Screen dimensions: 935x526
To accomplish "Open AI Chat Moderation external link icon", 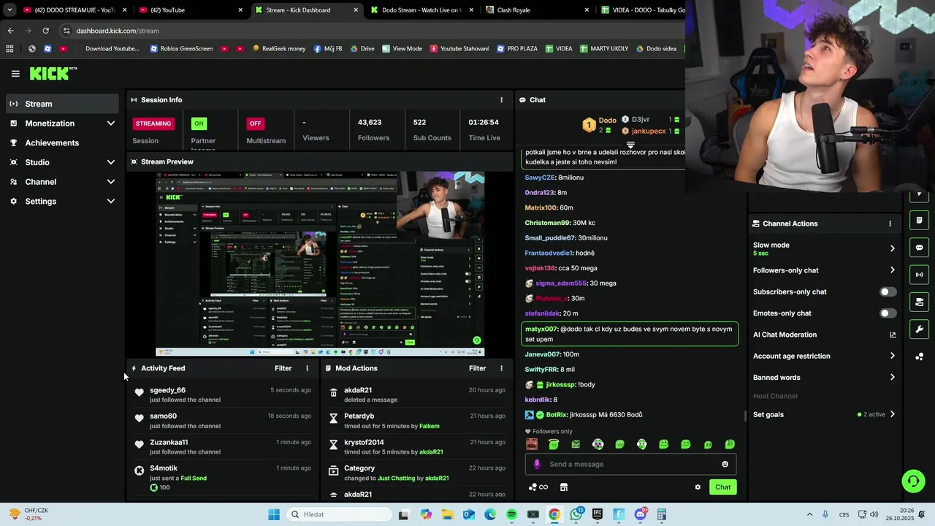I will [893, 335].
